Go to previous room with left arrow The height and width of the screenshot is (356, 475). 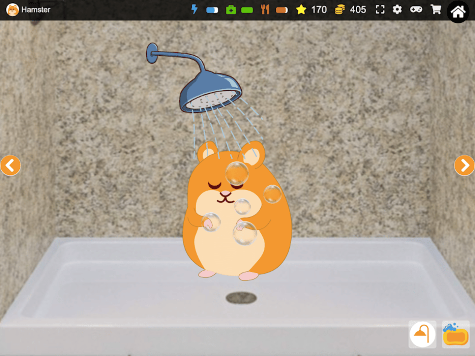point(10,165)
